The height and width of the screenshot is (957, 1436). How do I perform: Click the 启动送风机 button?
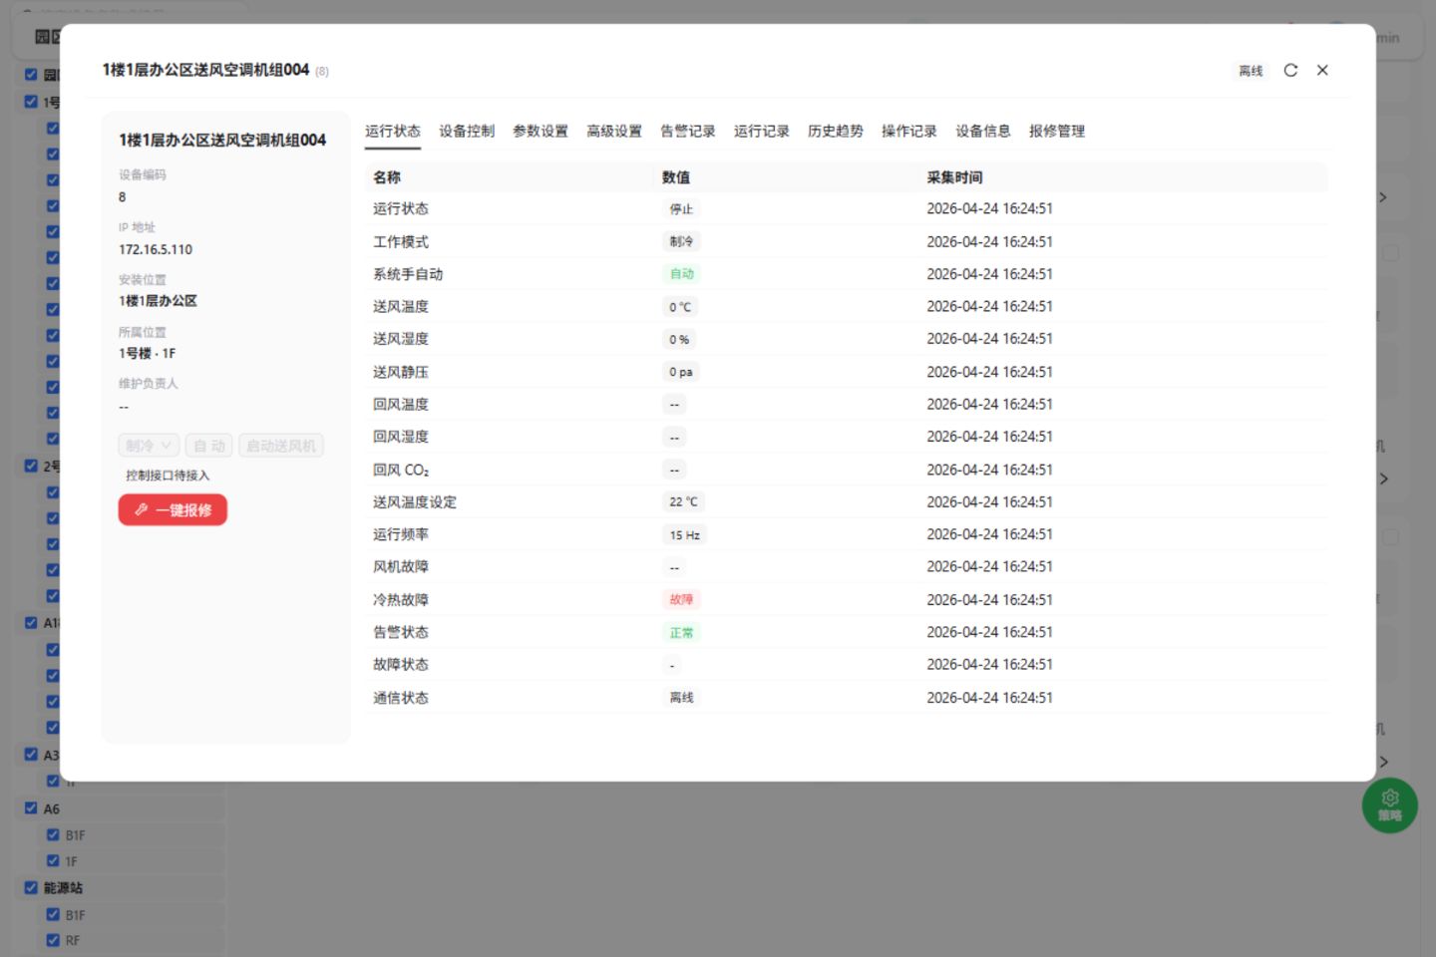281,446
